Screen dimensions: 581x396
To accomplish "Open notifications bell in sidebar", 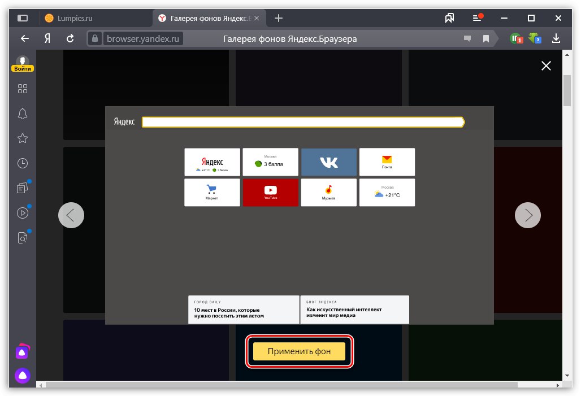I will click(x=23, y=114).
